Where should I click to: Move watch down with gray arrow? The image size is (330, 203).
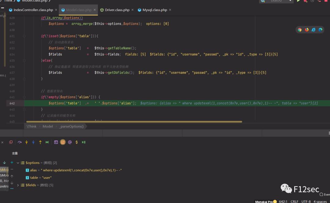click(12, 183)
